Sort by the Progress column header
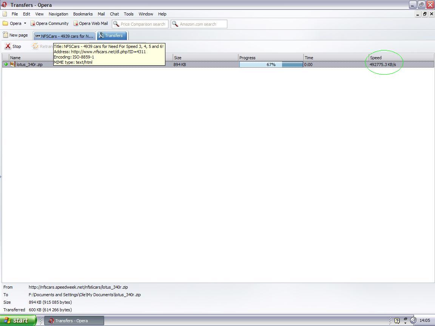435x326 pixels. click(271, 58)
